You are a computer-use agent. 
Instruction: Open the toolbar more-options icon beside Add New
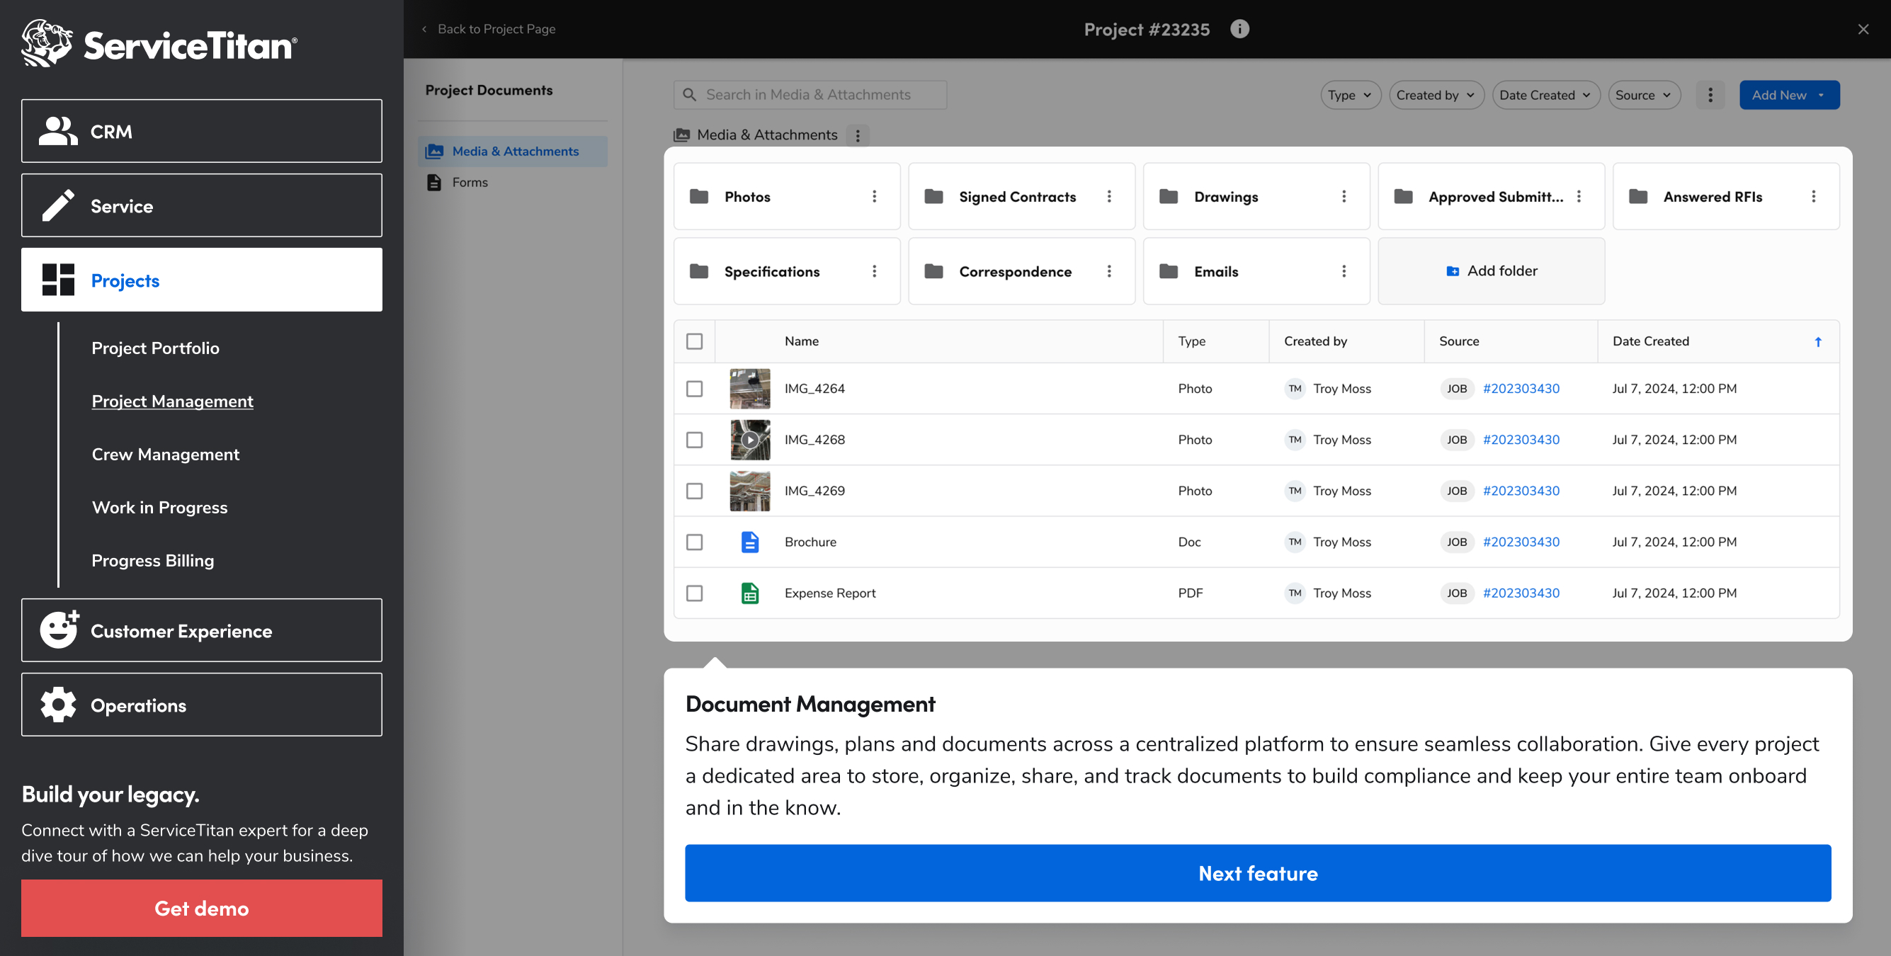pos(1710,95)
